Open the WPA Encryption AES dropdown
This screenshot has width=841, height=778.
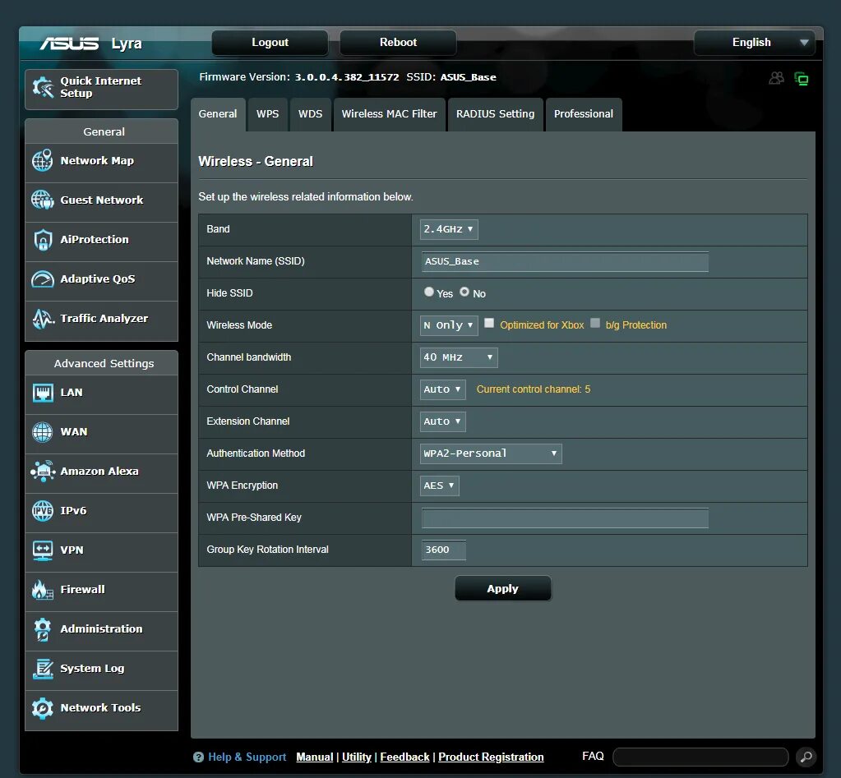point(439,486)
